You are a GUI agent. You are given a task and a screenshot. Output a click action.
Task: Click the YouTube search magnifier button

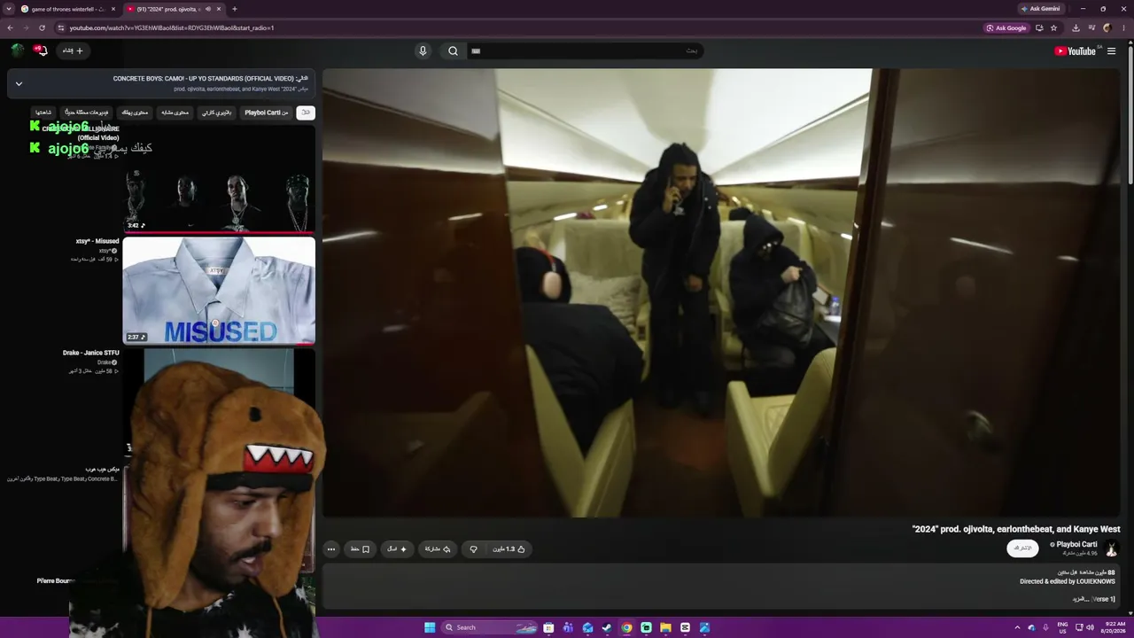click(453, 51)
